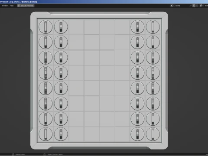This screenshot has height=156, width=208.
Task: Open the Help menu
Action: (x=12, y=6)
